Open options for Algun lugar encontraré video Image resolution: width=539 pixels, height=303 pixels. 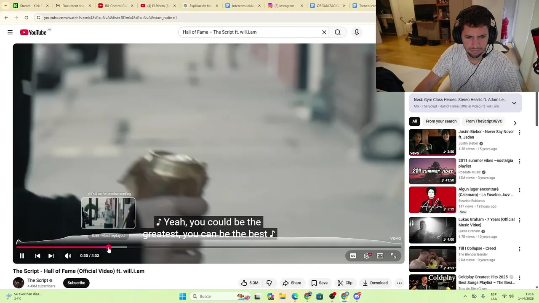coord(519,190)
